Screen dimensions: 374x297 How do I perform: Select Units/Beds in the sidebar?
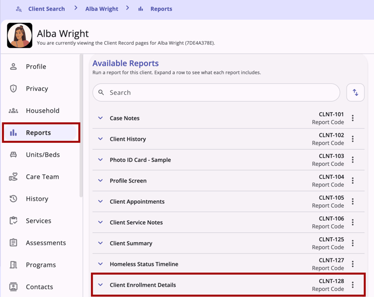click(41, 155)
